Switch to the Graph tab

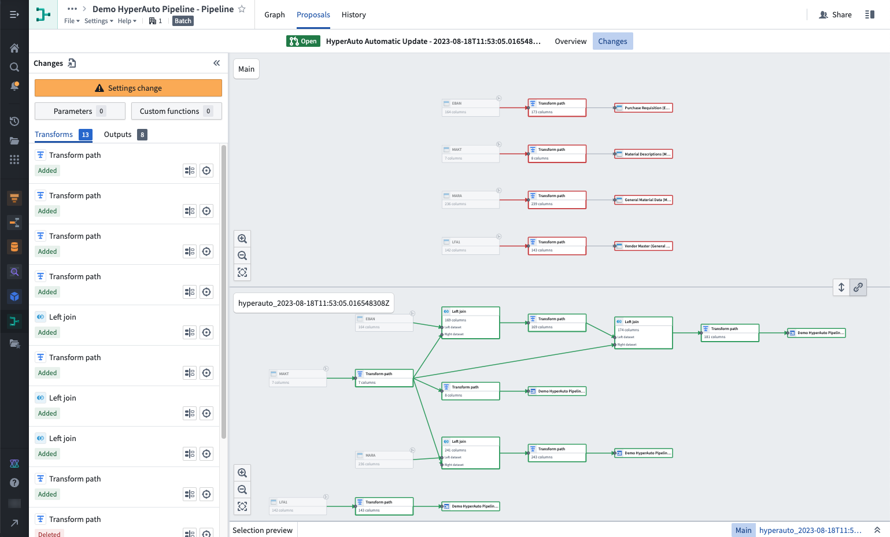point(275,14)
